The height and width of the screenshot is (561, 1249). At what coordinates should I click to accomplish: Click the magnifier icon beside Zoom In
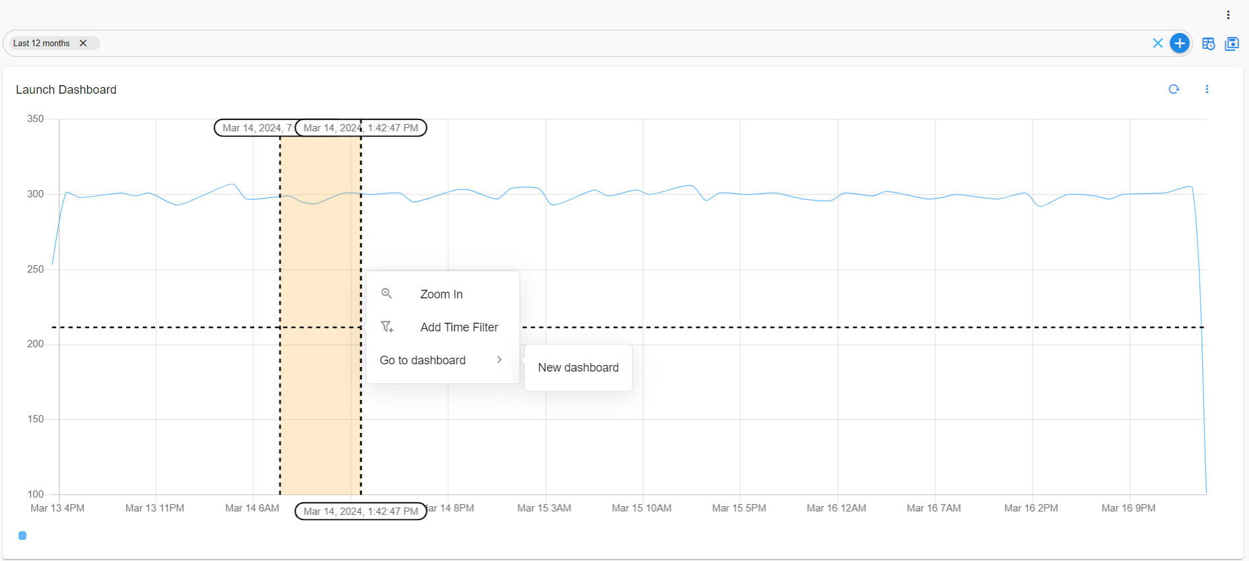[x=387, y=294]
